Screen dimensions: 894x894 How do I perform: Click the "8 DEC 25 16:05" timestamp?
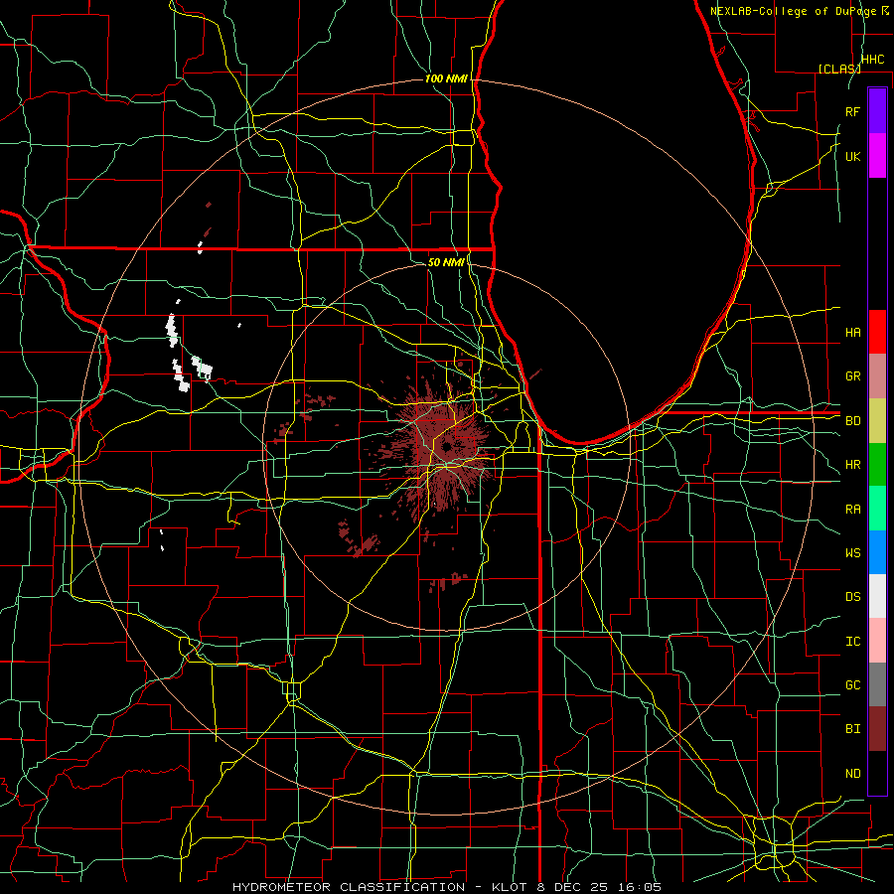[599, 887]
